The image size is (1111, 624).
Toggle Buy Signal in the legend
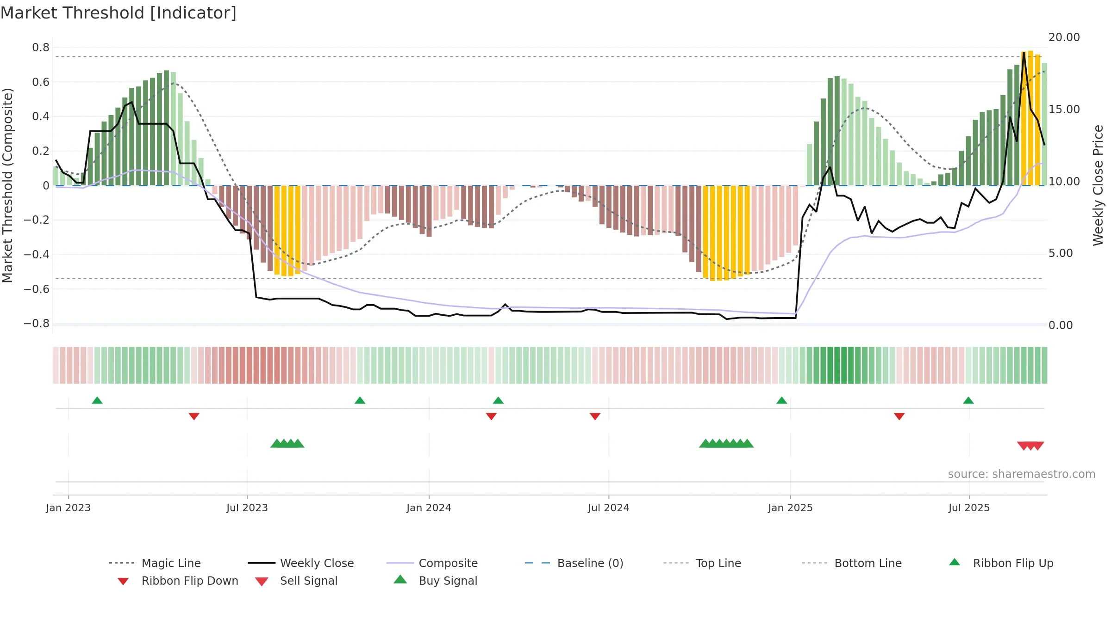click(435, 581)
